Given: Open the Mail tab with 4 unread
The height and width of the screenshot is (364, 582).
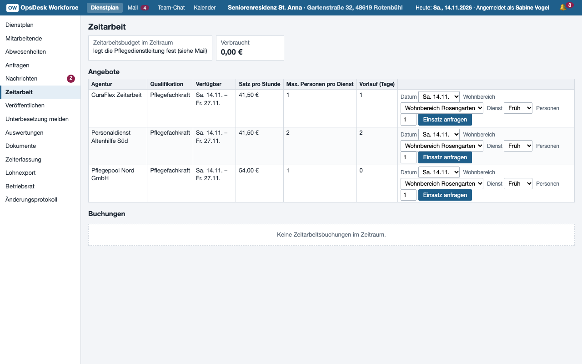Looking at the screenshot, I should pyautogui.click(x=138, y=8).
